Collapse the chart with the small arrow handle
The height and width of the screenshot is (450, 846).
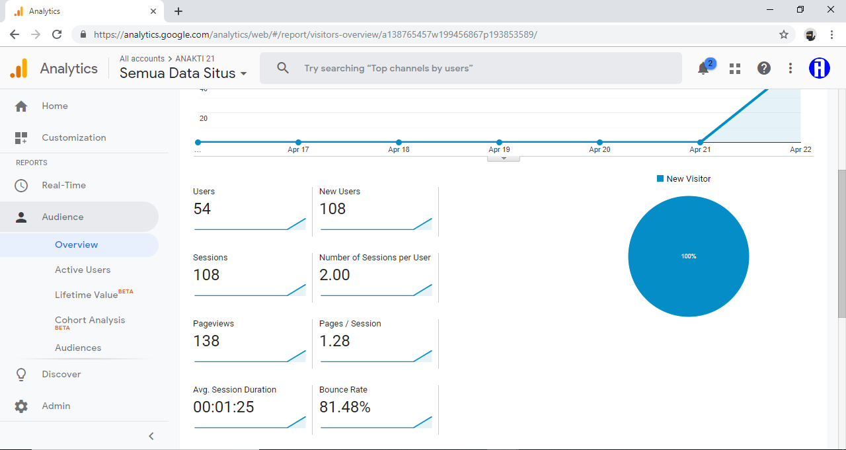point(504,159)
